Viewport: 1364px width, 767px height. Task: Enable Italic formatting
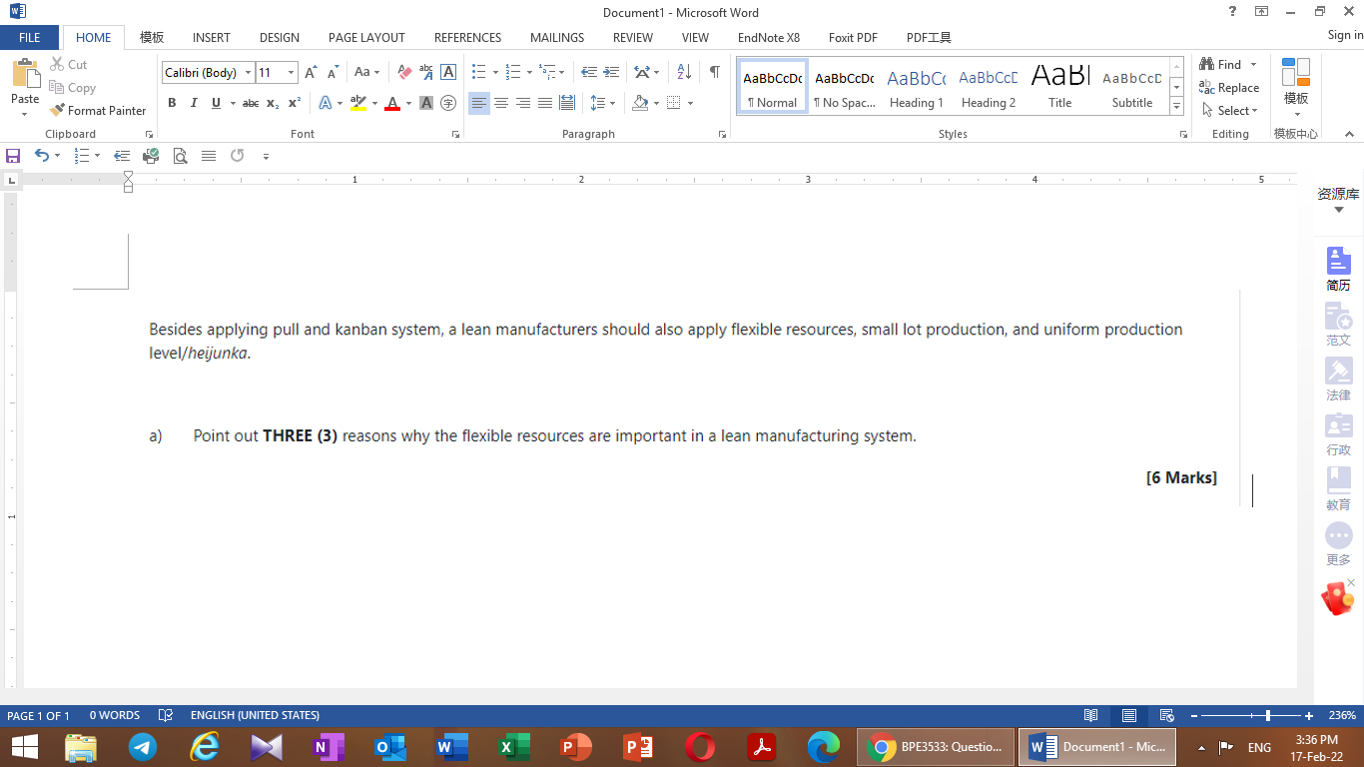click(193, 103)
